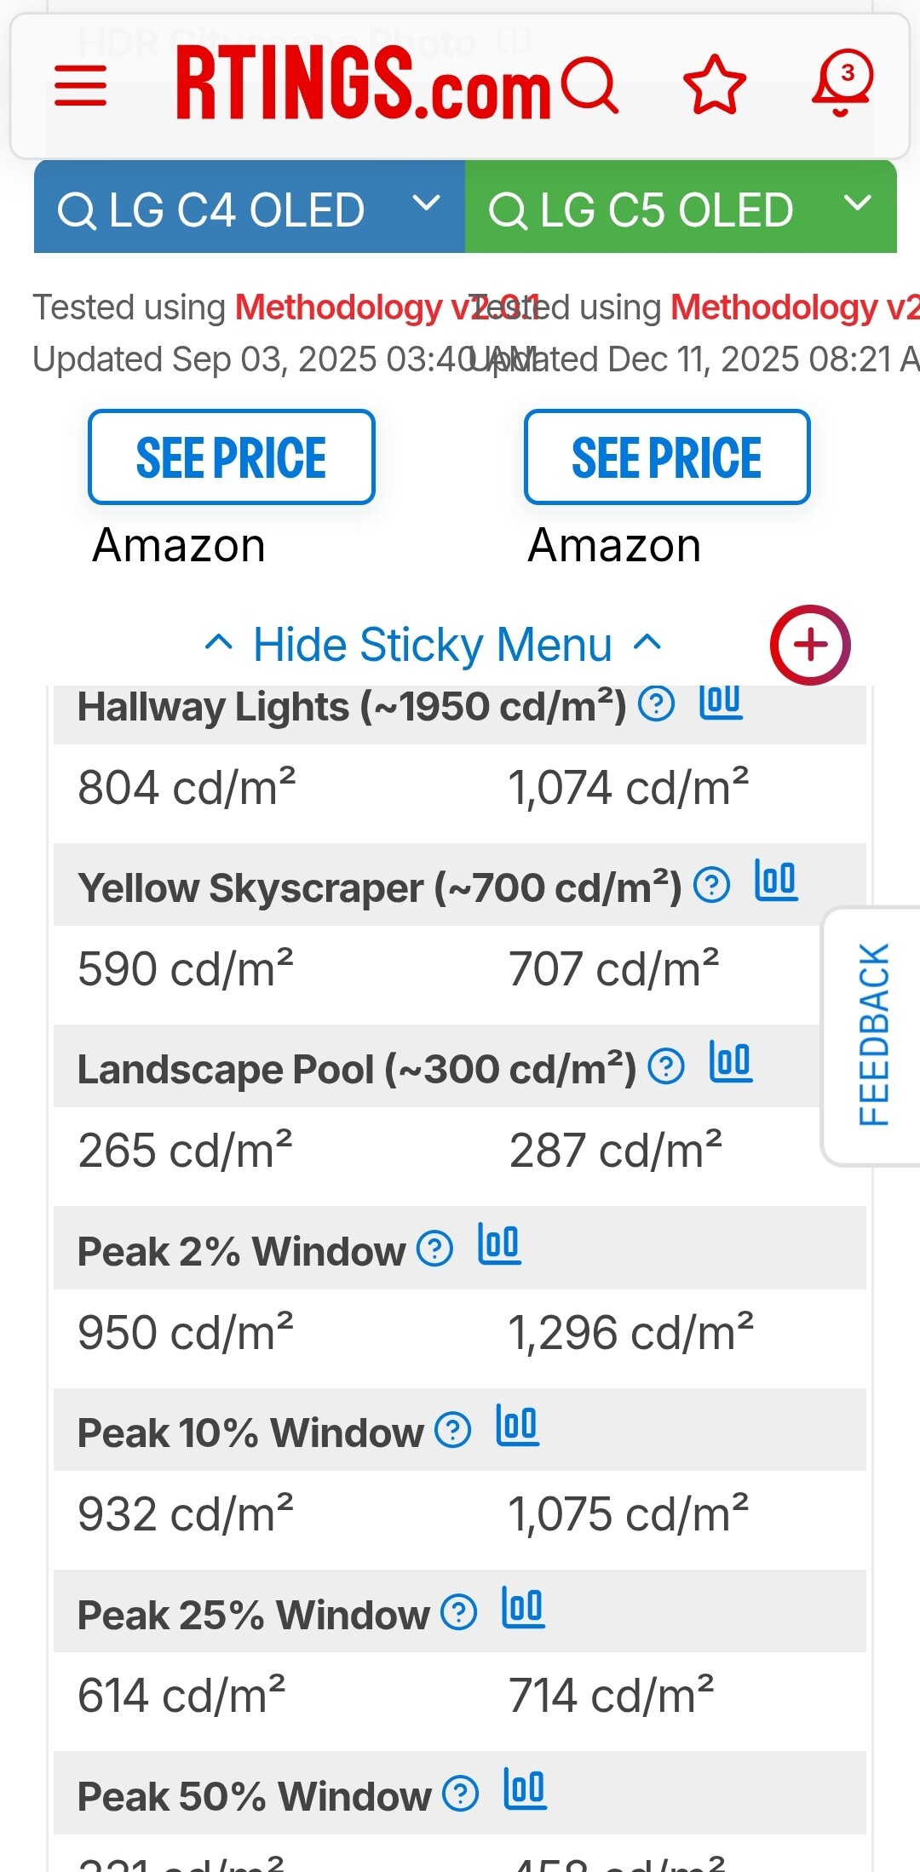The image size is (920, 1872).
Task: Open notifications bell with badge 3
Action: tap(842, 83)
